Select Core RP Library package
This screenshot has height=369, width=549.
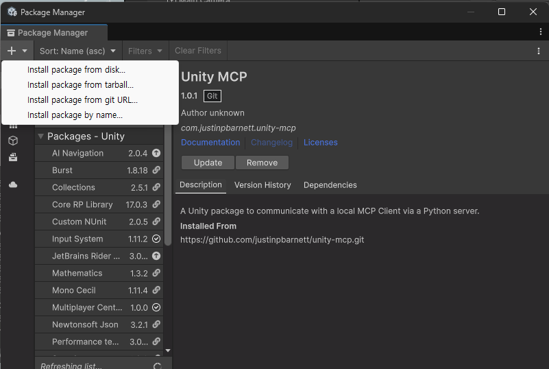(x=99, y=204)
